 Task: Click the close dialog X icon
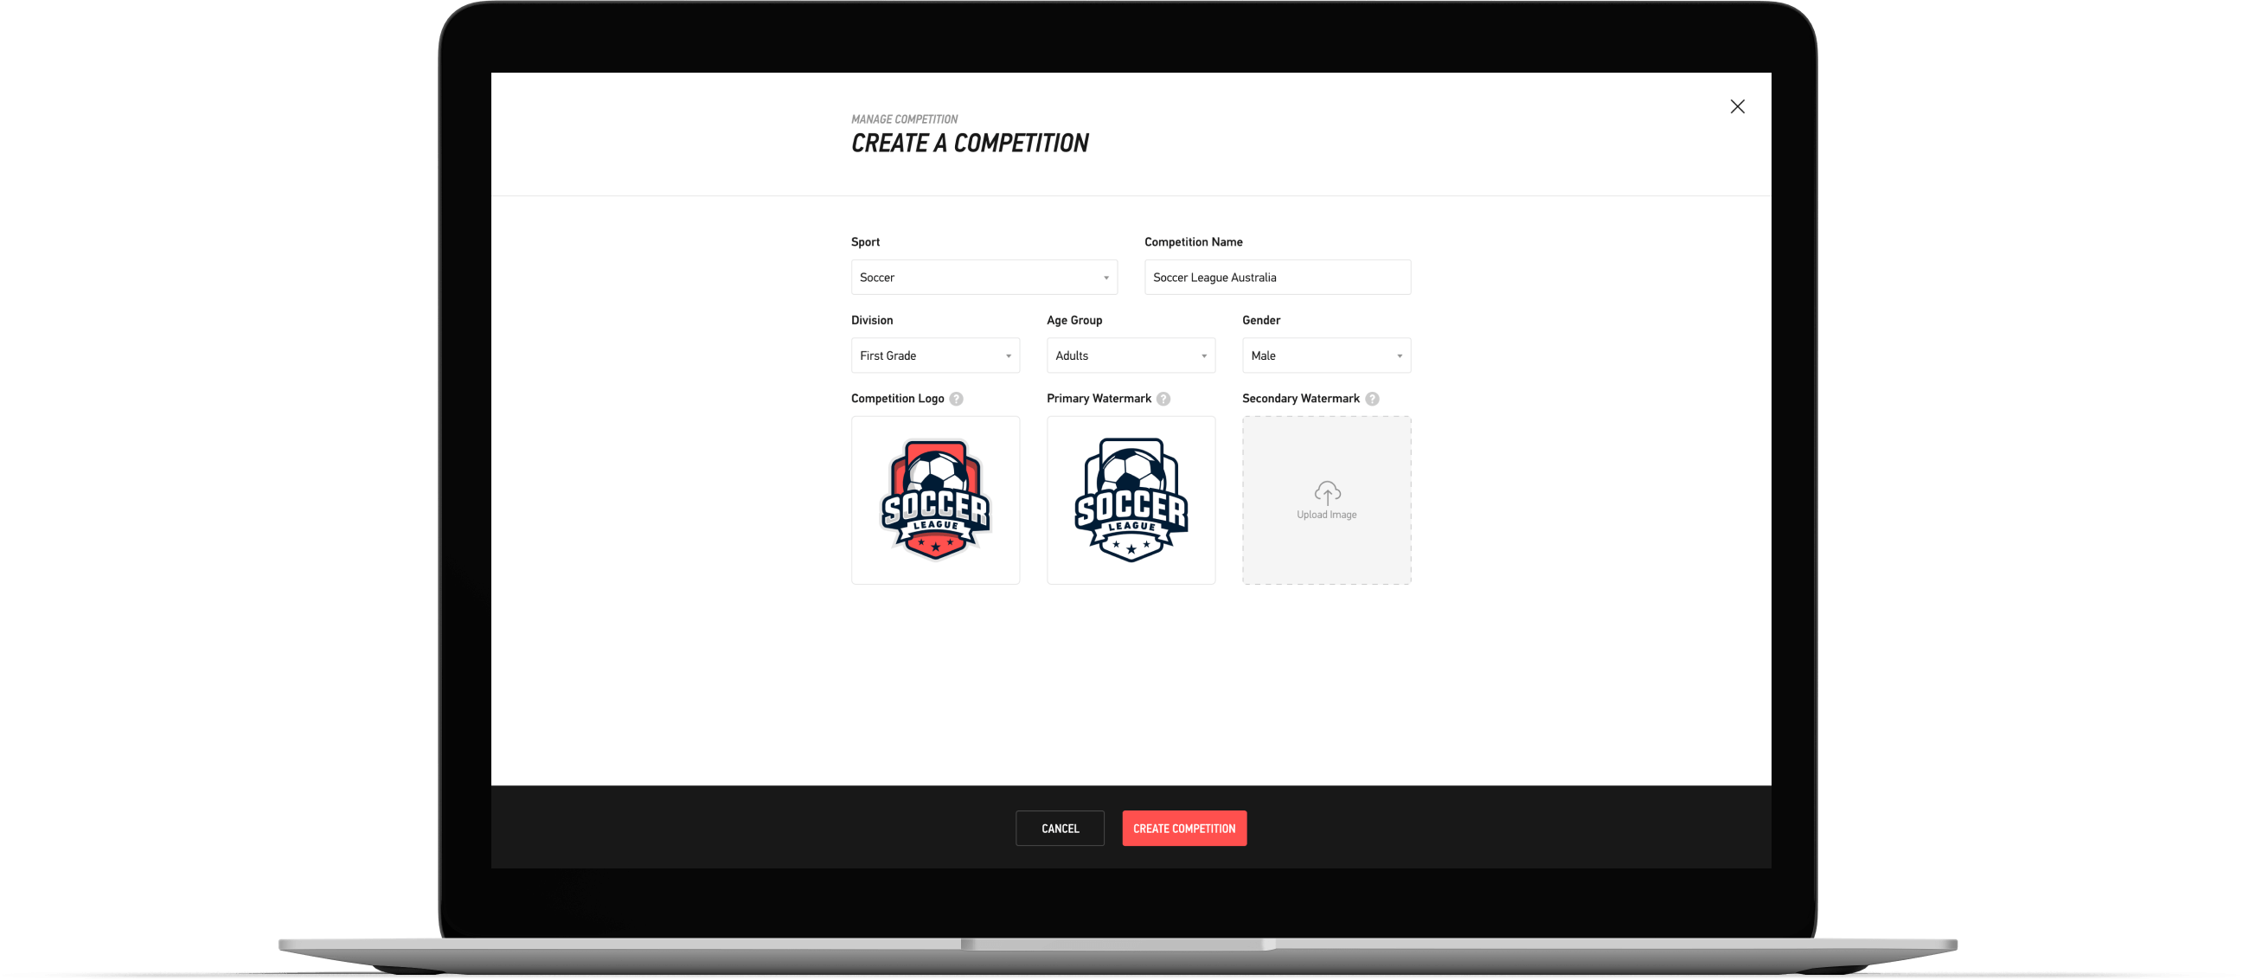coord(1738,106)
